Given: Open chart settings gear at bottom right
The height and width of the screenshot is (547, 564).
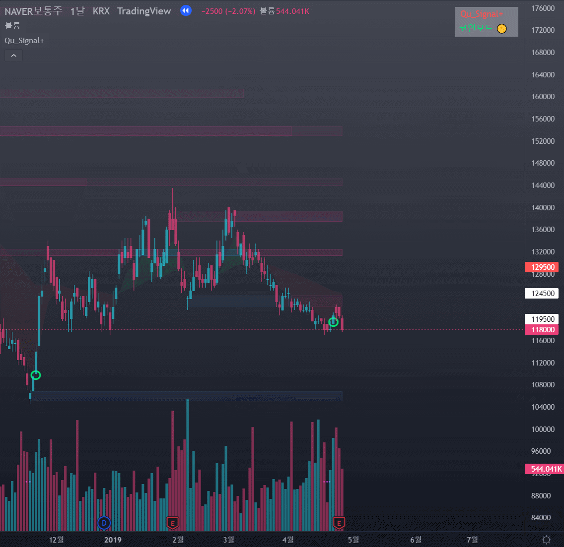Looking at the screenshot, I should tap(546, 540).
